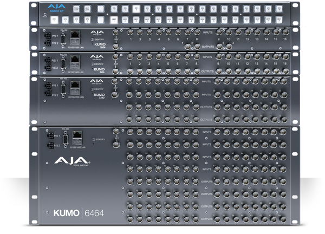Screen dimensions: 325x234
Task: Click the P/S 1 power connector on KUMO 6464
Action: point(50,136)
